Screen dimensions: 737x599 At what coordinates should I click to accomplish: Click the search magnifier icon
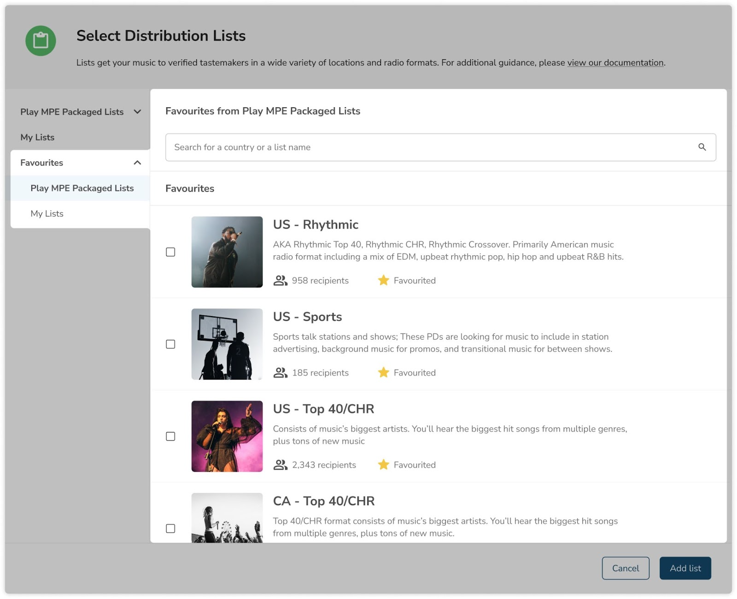(x=702, y=147)
